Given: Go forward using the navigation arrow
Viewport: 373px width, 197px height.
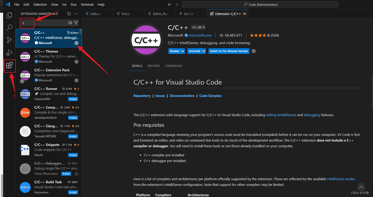Looking at the screenshot, I should click(177, 4).
